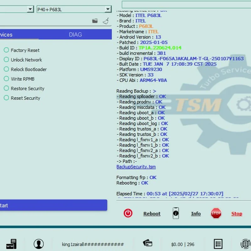Click the red STOP sign icon
This screenshot has height=251, width=251.
(216, 213)
